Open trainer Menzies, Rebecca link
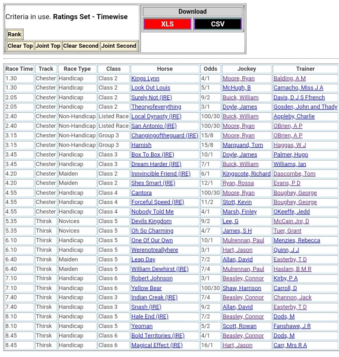Viewport: 339px width, 357px height. (x=296, y=240)
